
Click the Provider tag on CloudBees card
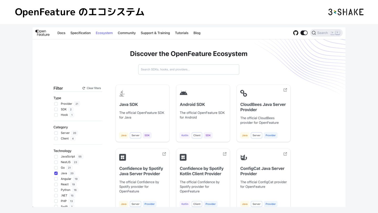271,135
